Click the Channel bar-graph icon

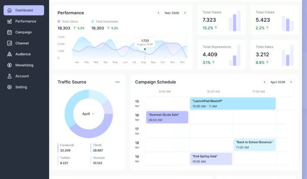coord(10,43)
